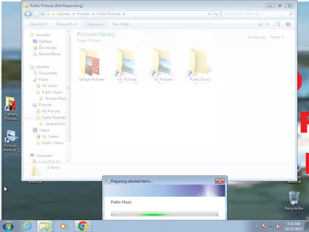
Task: Close the Preparing selected items dialog
Action: click(220, 181)
